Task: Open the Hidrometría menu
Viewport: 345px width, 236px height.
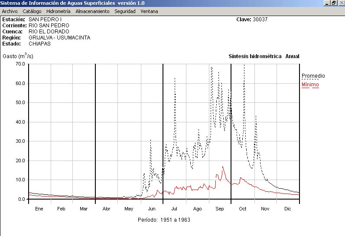Action: 58,11
